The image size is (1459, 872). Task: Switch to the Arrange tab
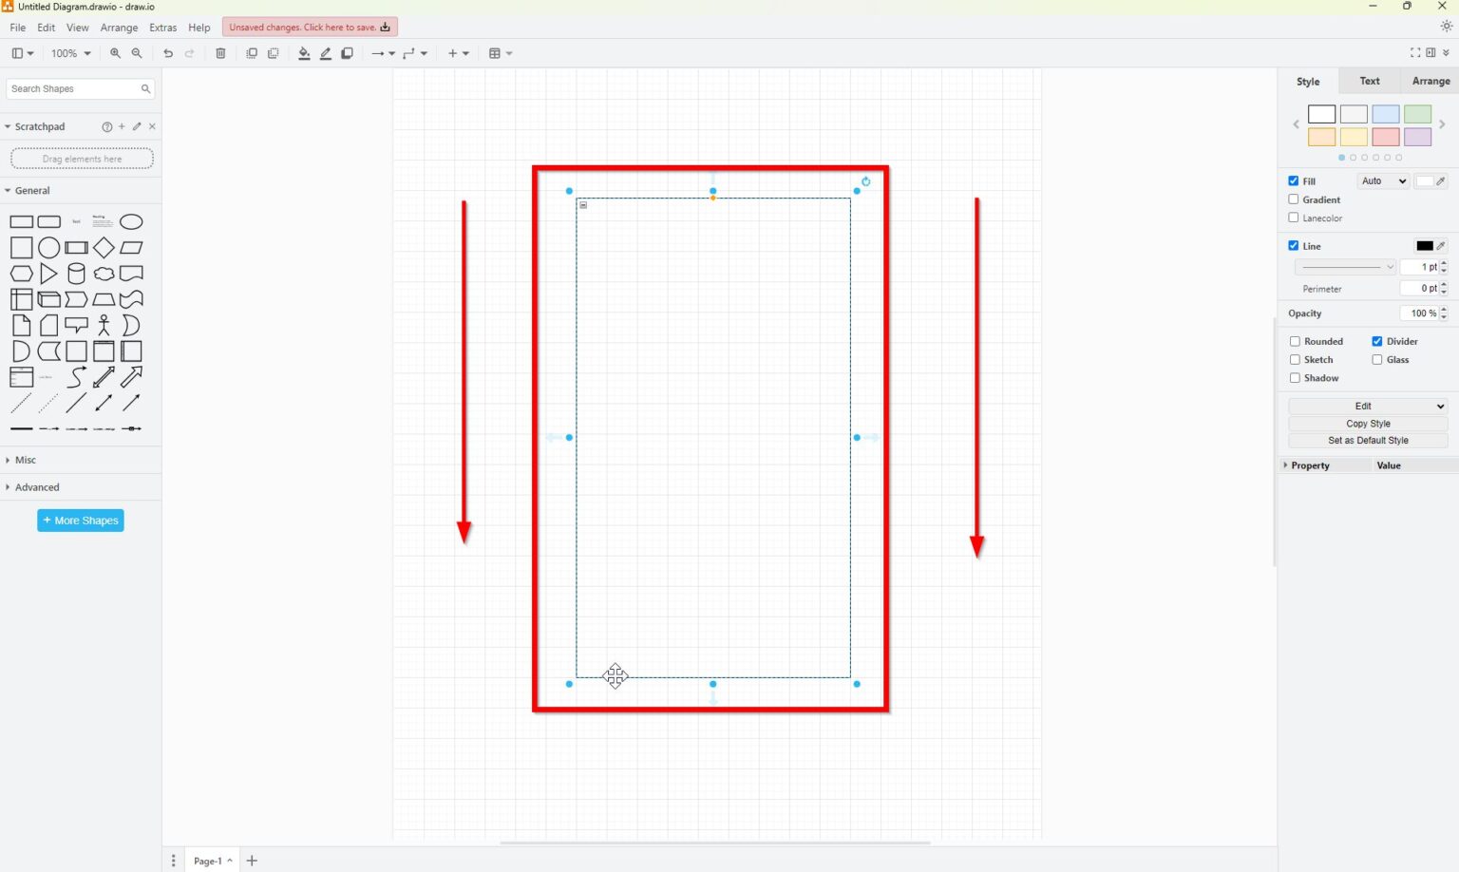1431,81
